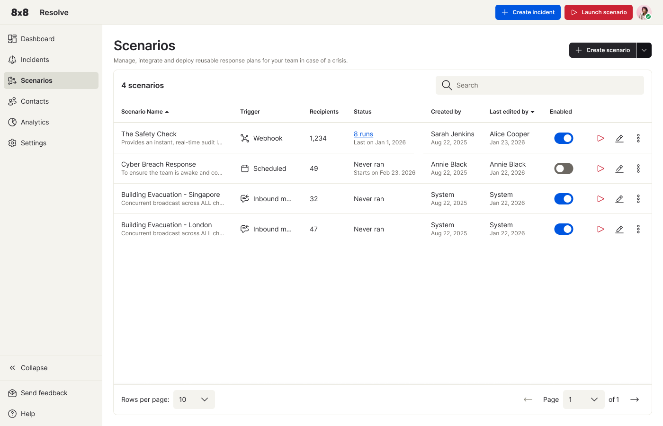Open the Page number dropdown
Image resolution: width=663 pixels, height=426 pixels.
583,399
